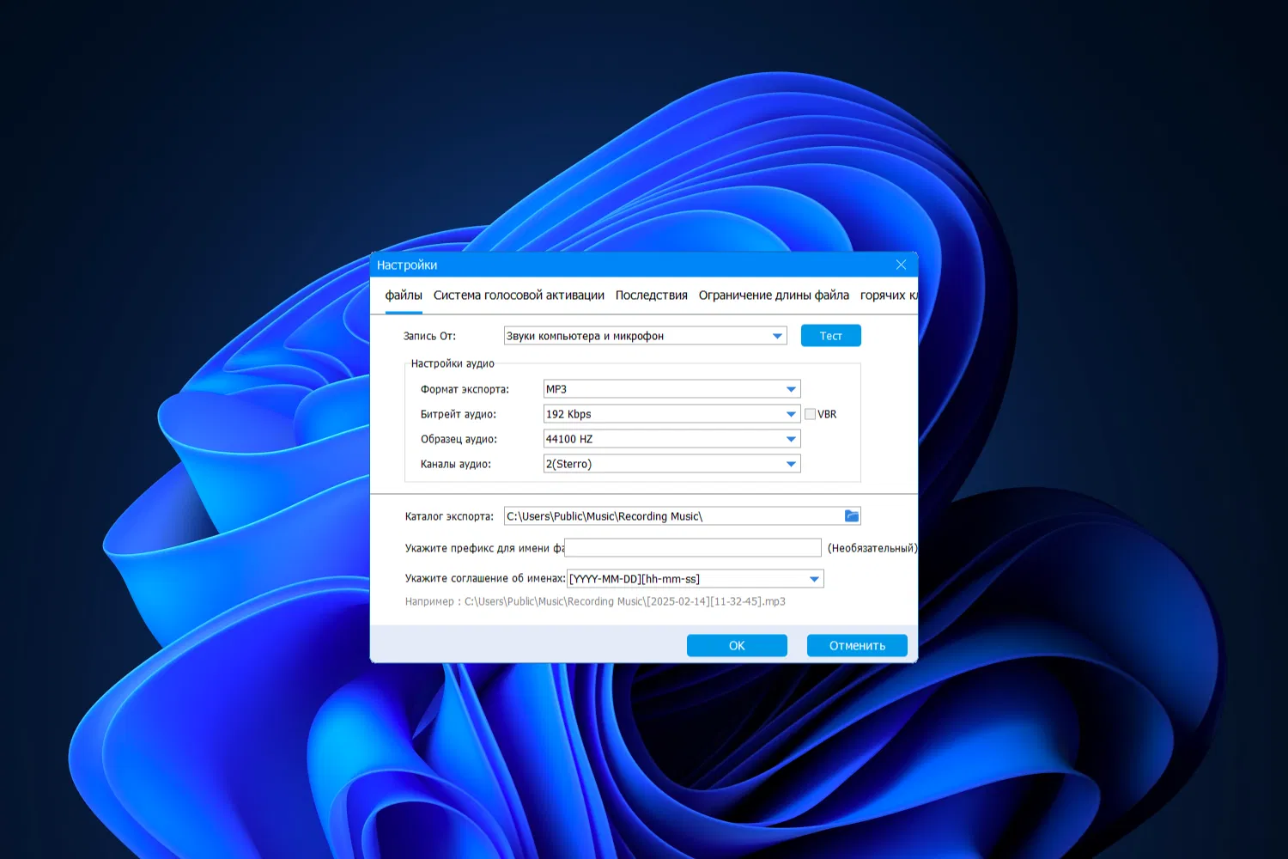Viewport: 1288px width, 859px height.
Task: Click the Настройки title bar text
Action: click(407, 265)
